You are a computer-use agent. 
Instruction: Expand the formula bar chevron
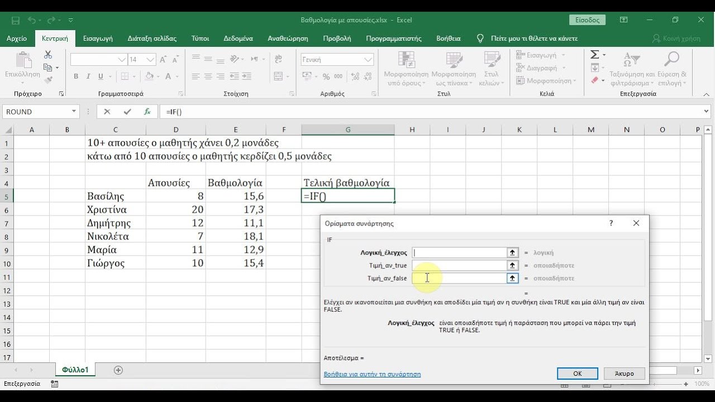(x=707, y=112)
